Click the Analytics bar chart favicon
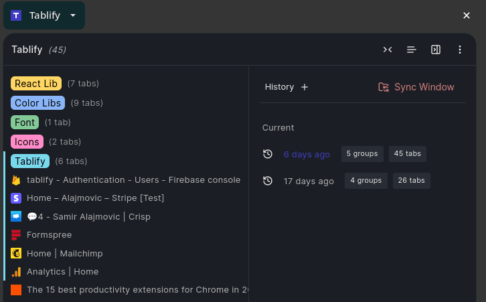The height and width of the screenshot is (302, 486). [x=16, y=272]
